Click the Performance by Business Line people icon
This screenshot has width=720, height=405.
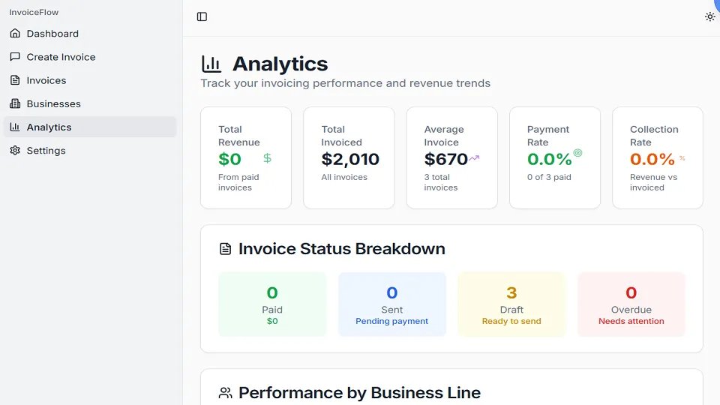pyautogui.click(x=225, y=393)
